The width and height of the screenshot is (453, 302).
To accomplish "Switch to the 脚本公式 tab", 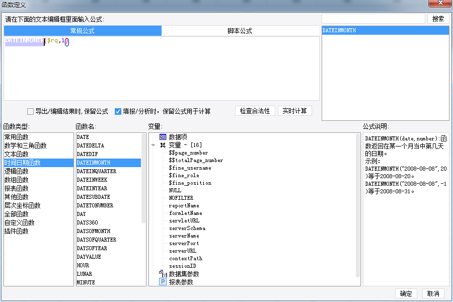I will pyautogui.click(x=240, y=31).
